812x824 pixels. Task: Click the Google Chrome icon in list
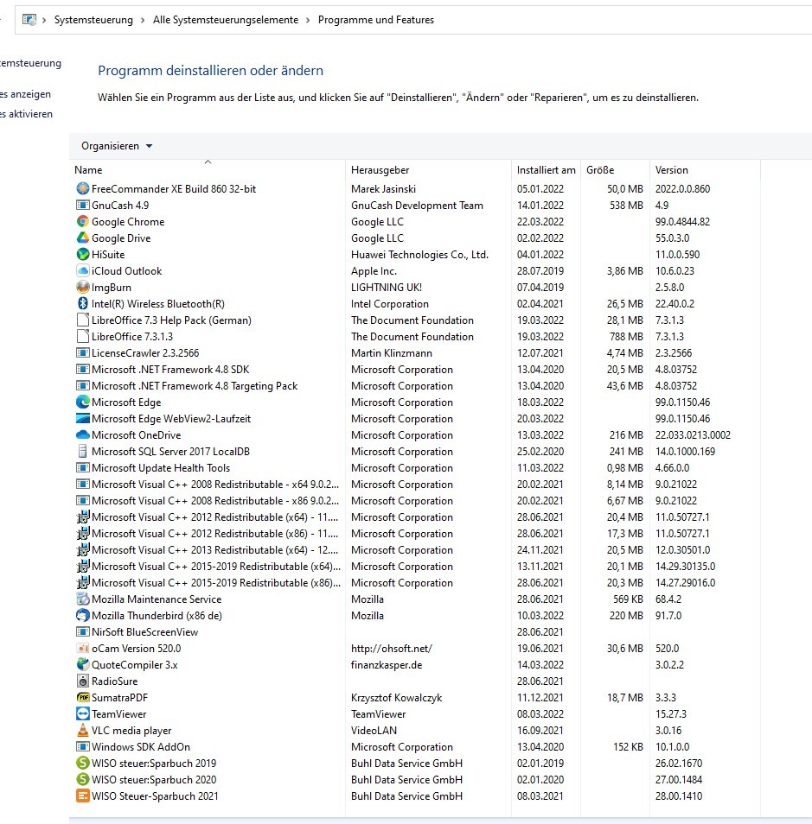tap(83, 222)
